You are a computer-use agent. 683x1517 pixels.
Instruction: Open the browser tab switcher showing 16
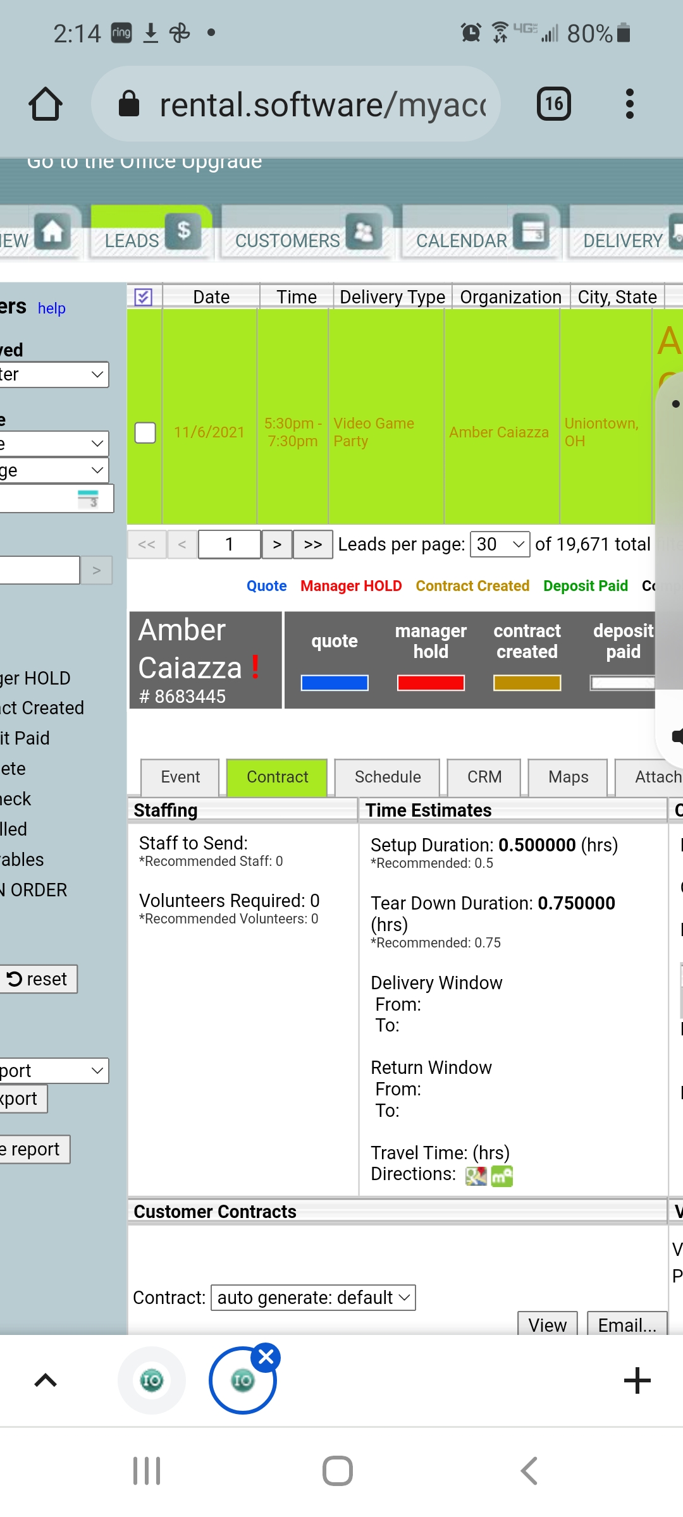click(x=553, y=104)
